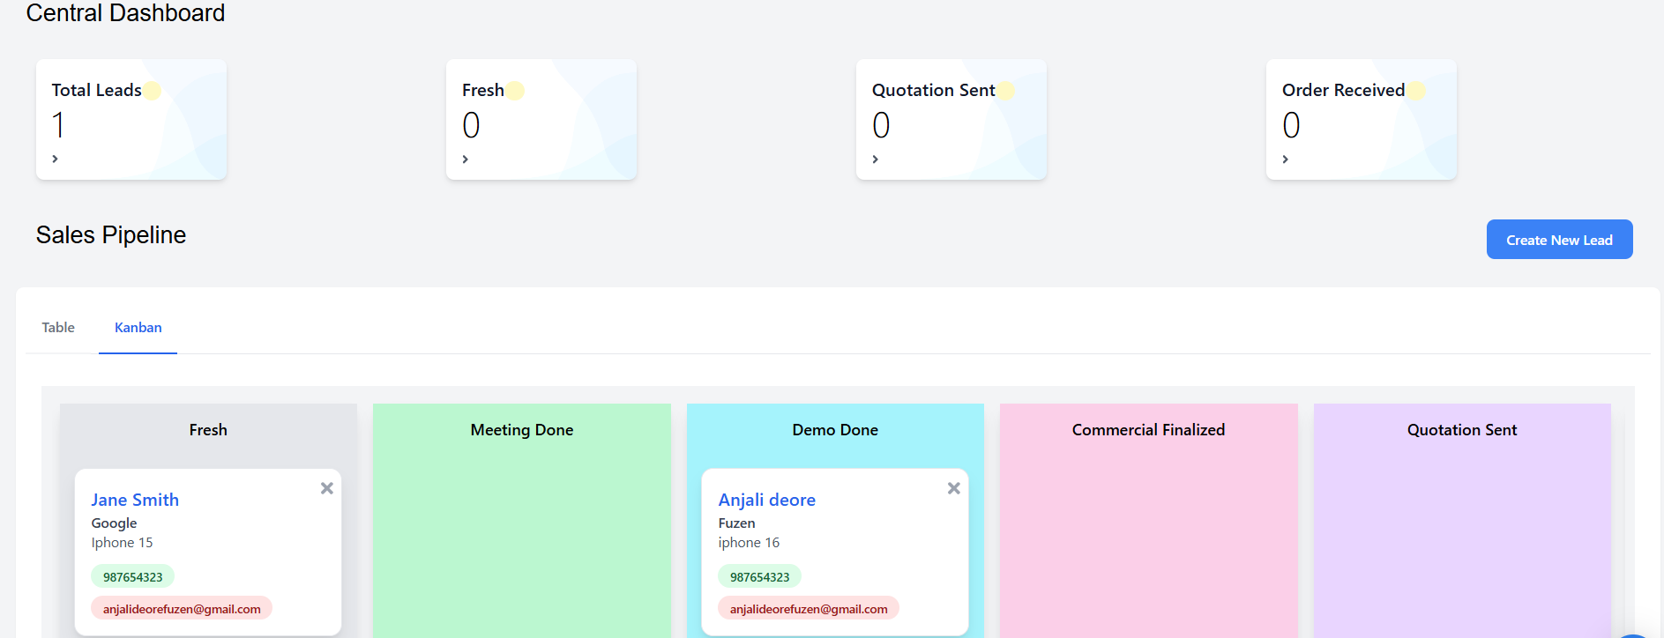Screen dimensions: 1664x638
Task: Remove the Jane Smith card with the X icon
Action: (x=327, y=488)
